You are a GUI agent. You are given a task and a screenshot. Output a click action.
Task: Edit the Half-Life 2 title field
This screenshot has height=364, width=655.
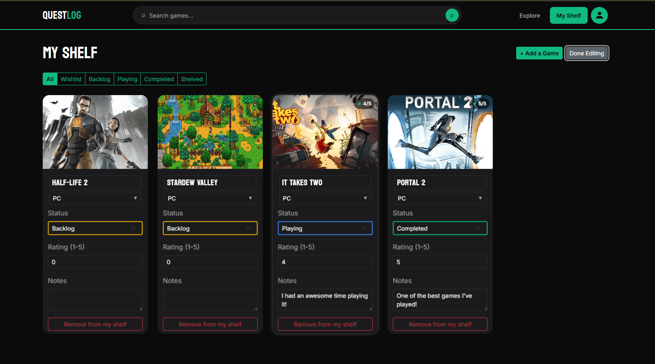tap(95, 183)
